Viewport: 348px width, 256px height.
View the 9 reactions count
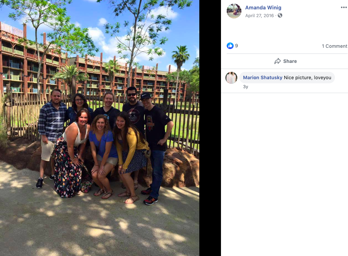point(236,46)
